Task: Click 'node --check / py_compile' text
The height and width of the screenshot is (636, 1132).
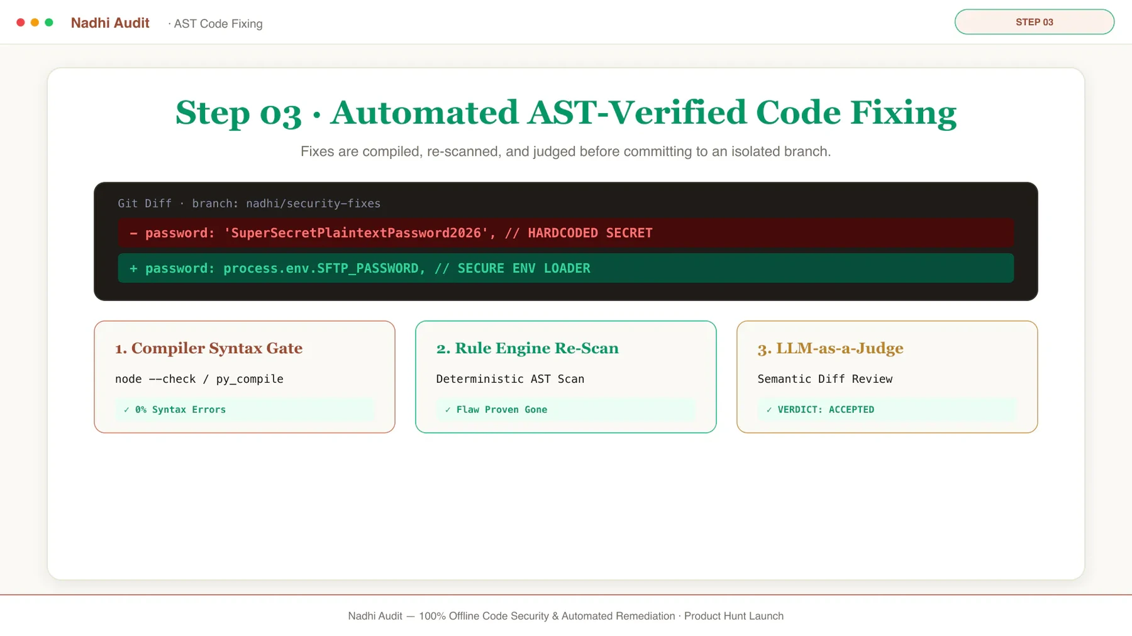Action: [199, 379]
